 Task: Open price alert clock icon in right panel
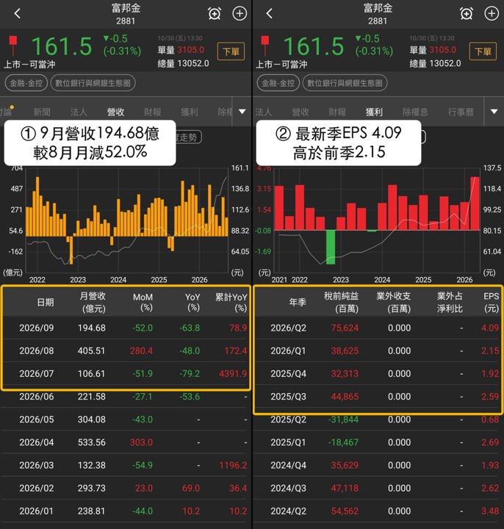[467, 14]
